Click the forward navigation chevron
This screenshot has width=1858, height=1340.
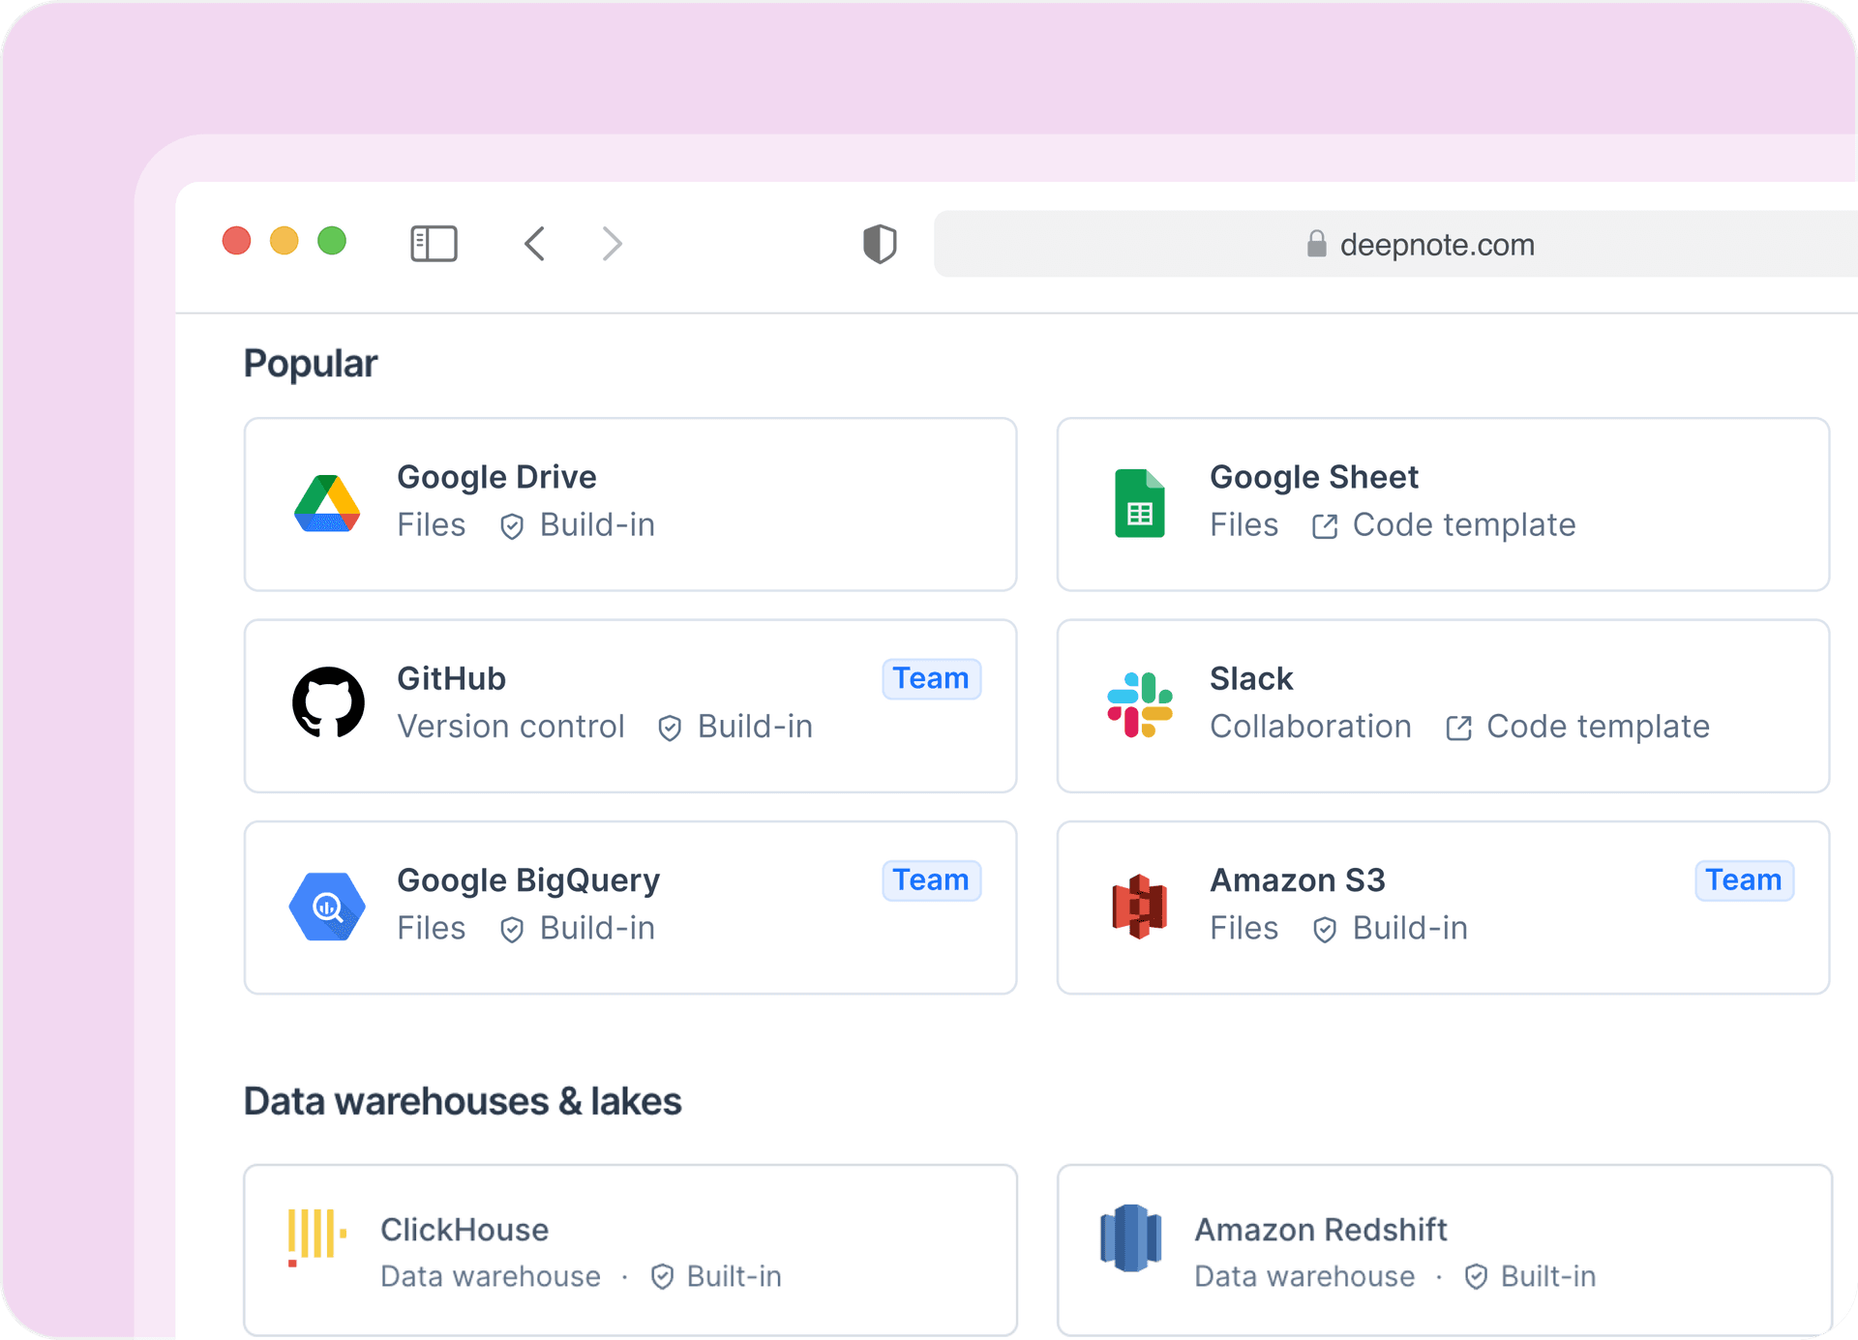(611, 244)
